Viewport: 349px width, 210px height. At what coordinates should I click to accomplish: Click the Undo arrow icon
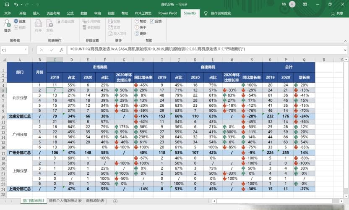click(16, 5)
